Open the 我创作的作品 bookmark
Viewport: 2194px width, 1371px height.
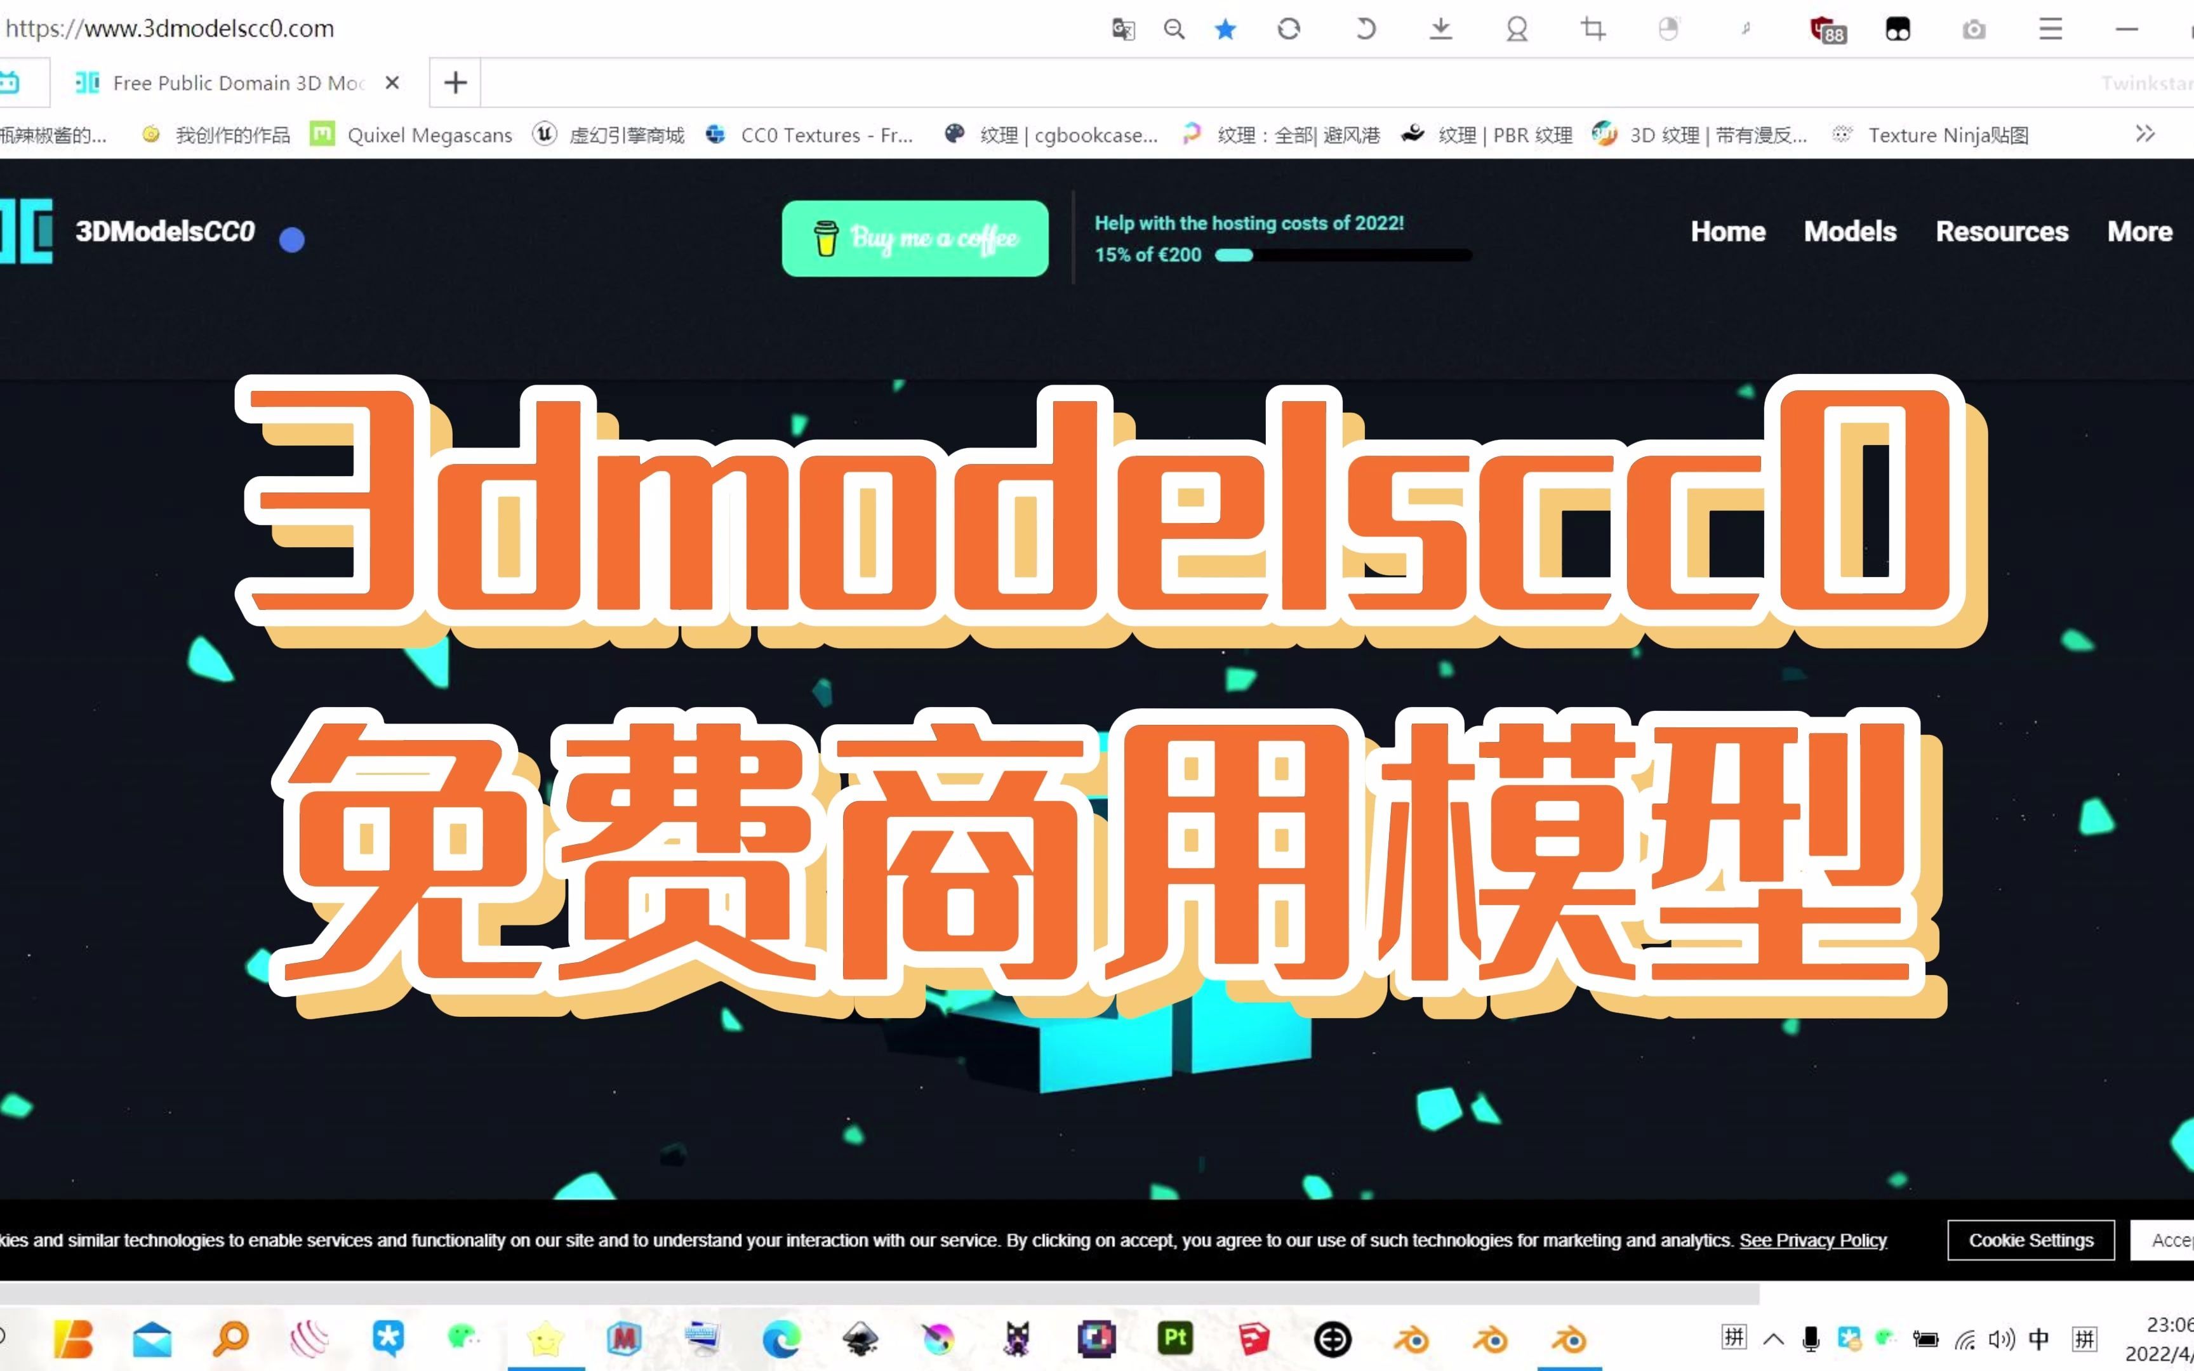tap(216, 135)
